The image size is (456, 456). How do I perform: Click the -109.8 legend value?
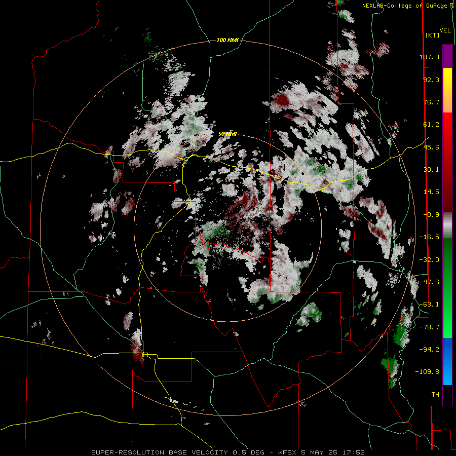(x=427, y=372)
